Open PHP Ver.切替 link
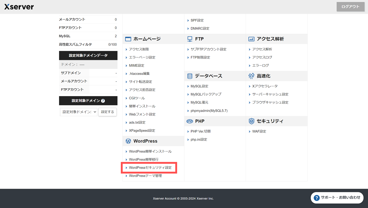 click(201, 131)
